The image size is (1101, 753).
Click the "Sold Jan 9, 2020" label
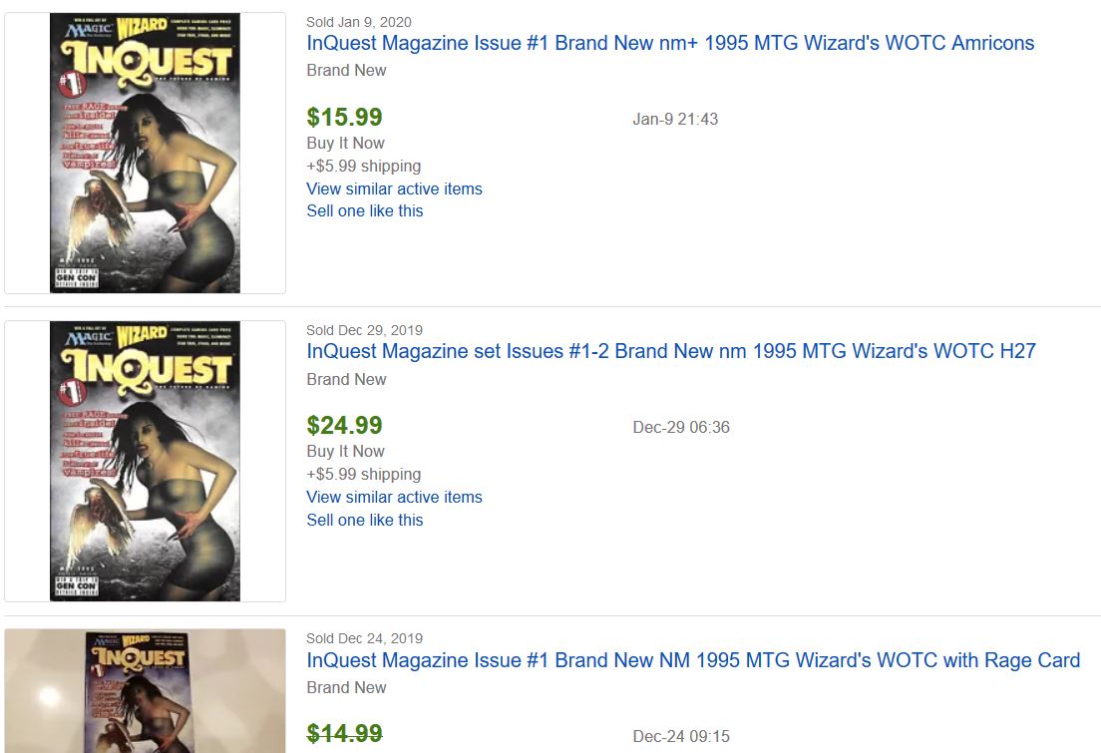pyautogui.click(x=359, y=22)
